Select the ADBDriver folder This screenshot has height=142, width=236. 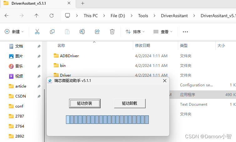69,56
